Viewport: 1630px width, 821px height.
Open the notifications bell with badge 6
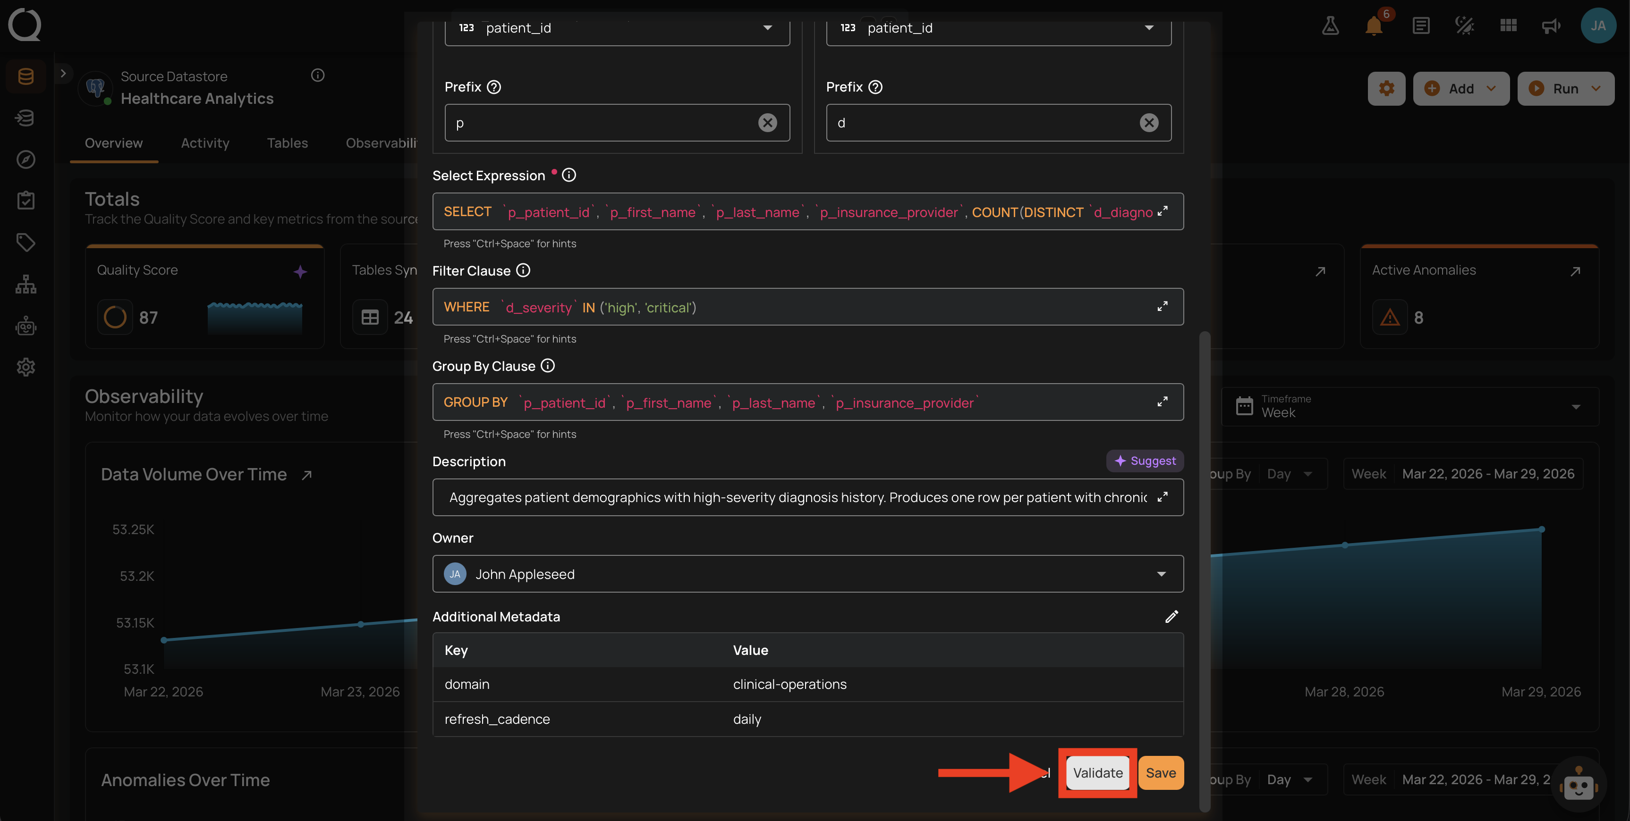pyautogui.click(x=1374, y=26)
